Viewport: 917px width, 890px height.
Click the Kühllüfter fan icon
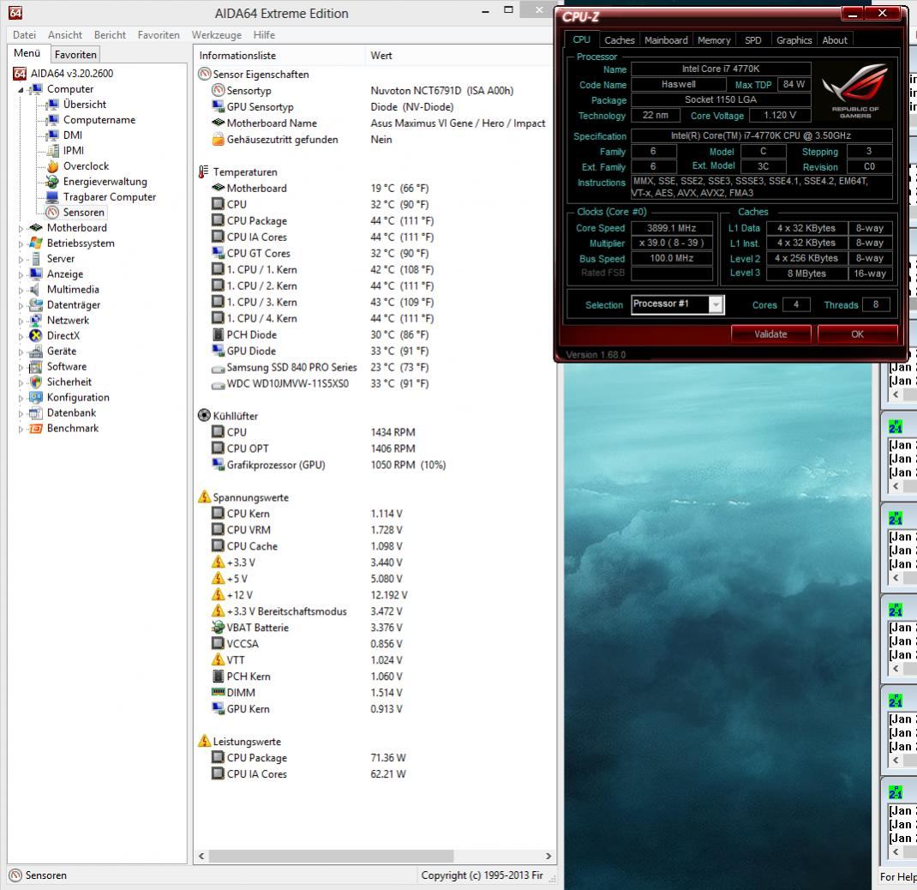tap(204, 416)
